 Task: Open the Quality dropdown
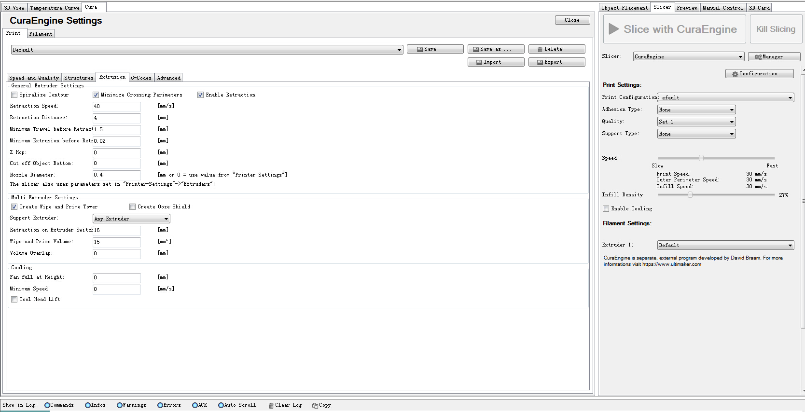(696, 122)
